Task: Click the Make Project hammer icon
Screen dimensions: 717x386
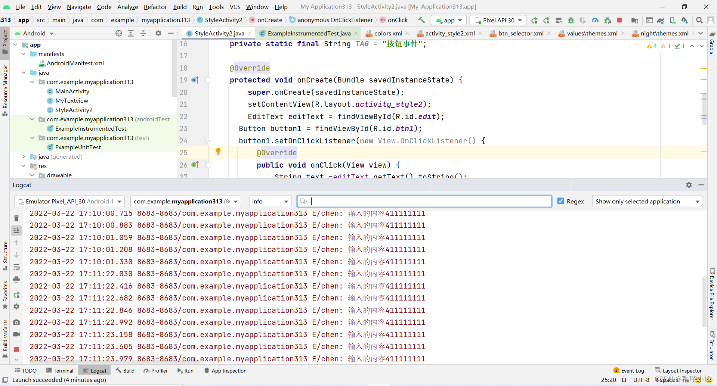Action: [421, 20]
